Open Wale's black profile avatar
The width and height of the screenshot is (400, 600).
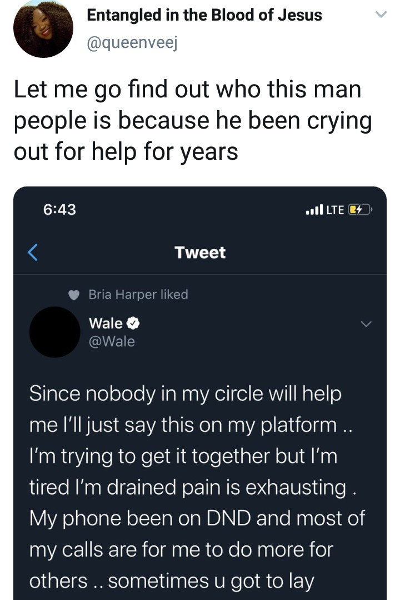pos(54,332)
